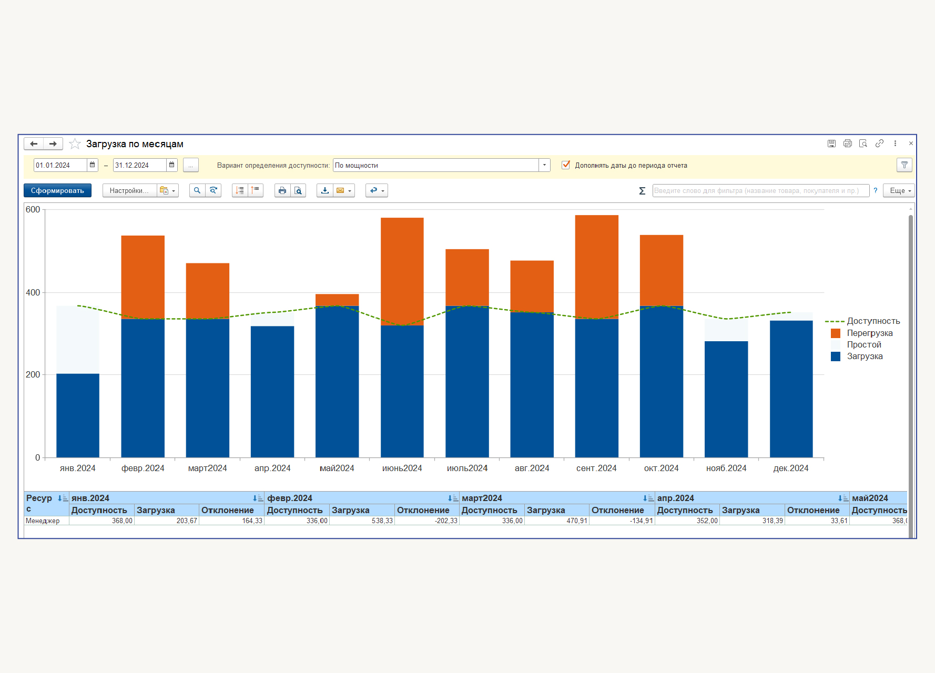Open the 'Еще' dropdown menu
The image size is (935, 673).
point(899,191)
